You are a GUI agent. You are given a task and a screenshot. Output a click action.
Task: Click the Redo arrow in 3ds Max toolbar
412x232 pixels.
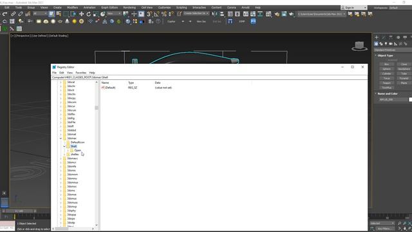[5, 14]
